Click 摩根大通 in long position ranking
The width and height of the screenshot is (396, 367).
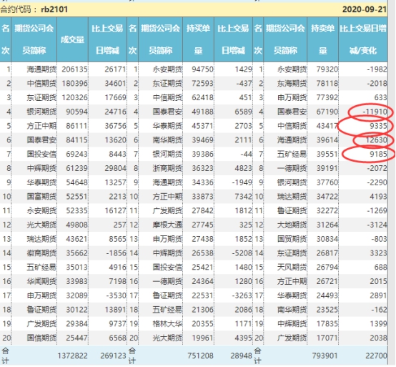pos(167,225)
